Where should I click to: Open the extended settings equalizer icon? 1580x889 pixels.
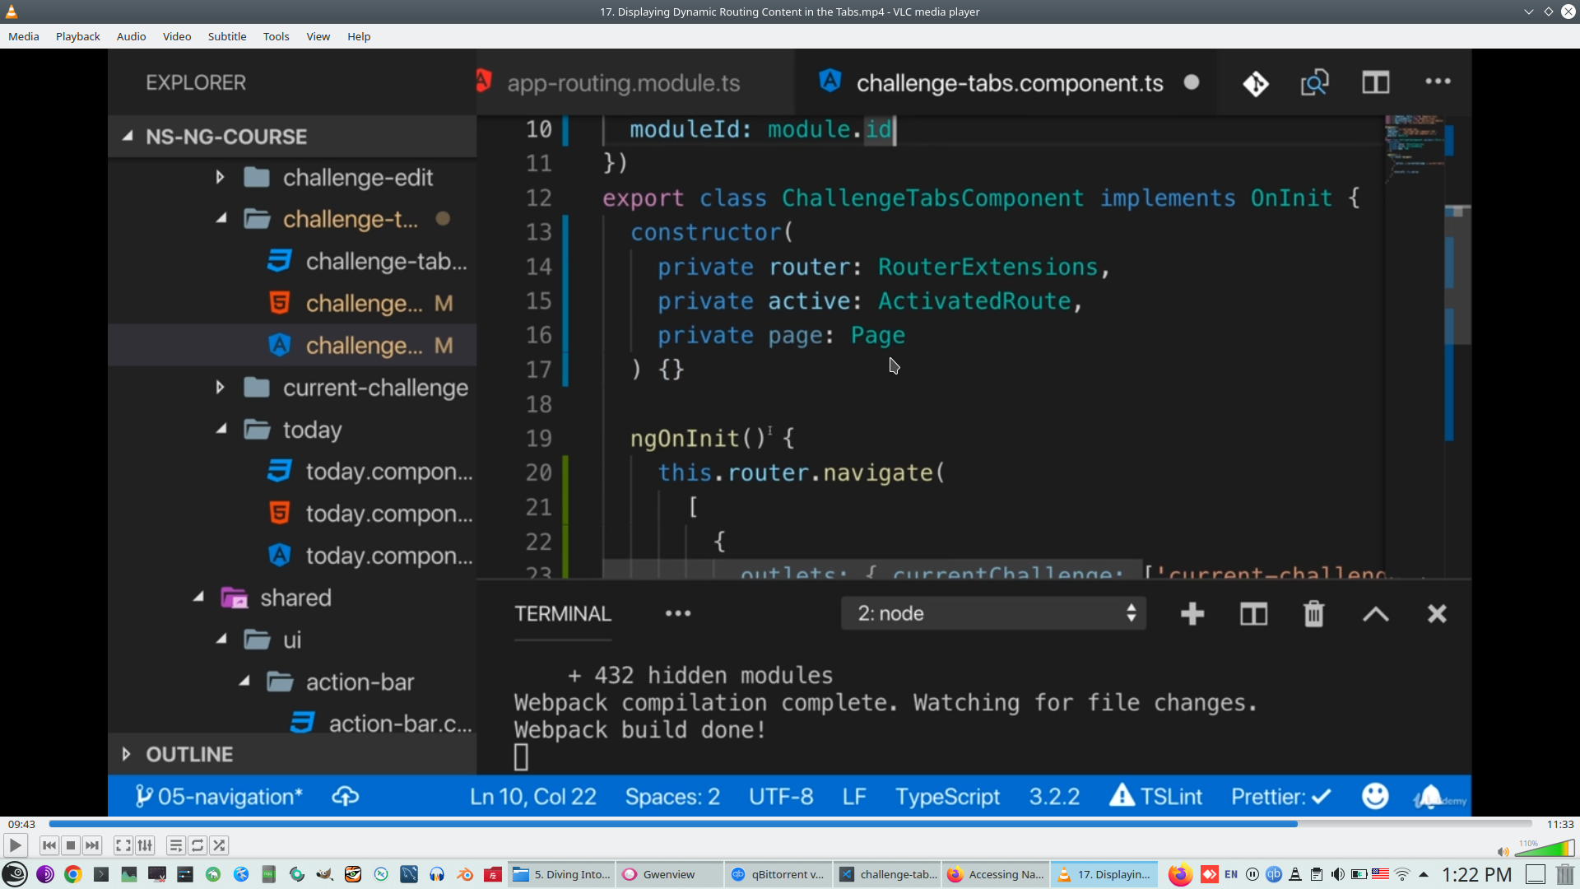(x=145, y=845)
